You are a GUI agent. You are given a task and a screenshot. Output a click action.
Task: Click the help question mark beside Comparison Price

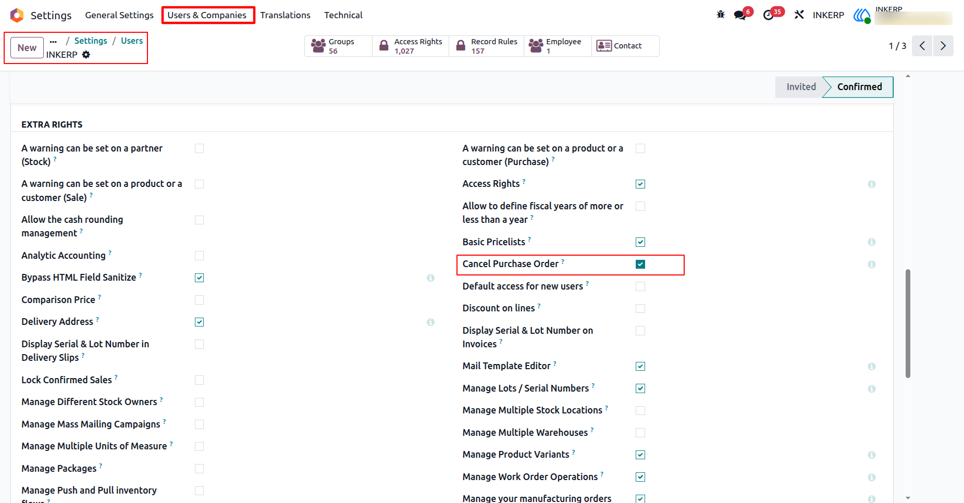[100, 297]
